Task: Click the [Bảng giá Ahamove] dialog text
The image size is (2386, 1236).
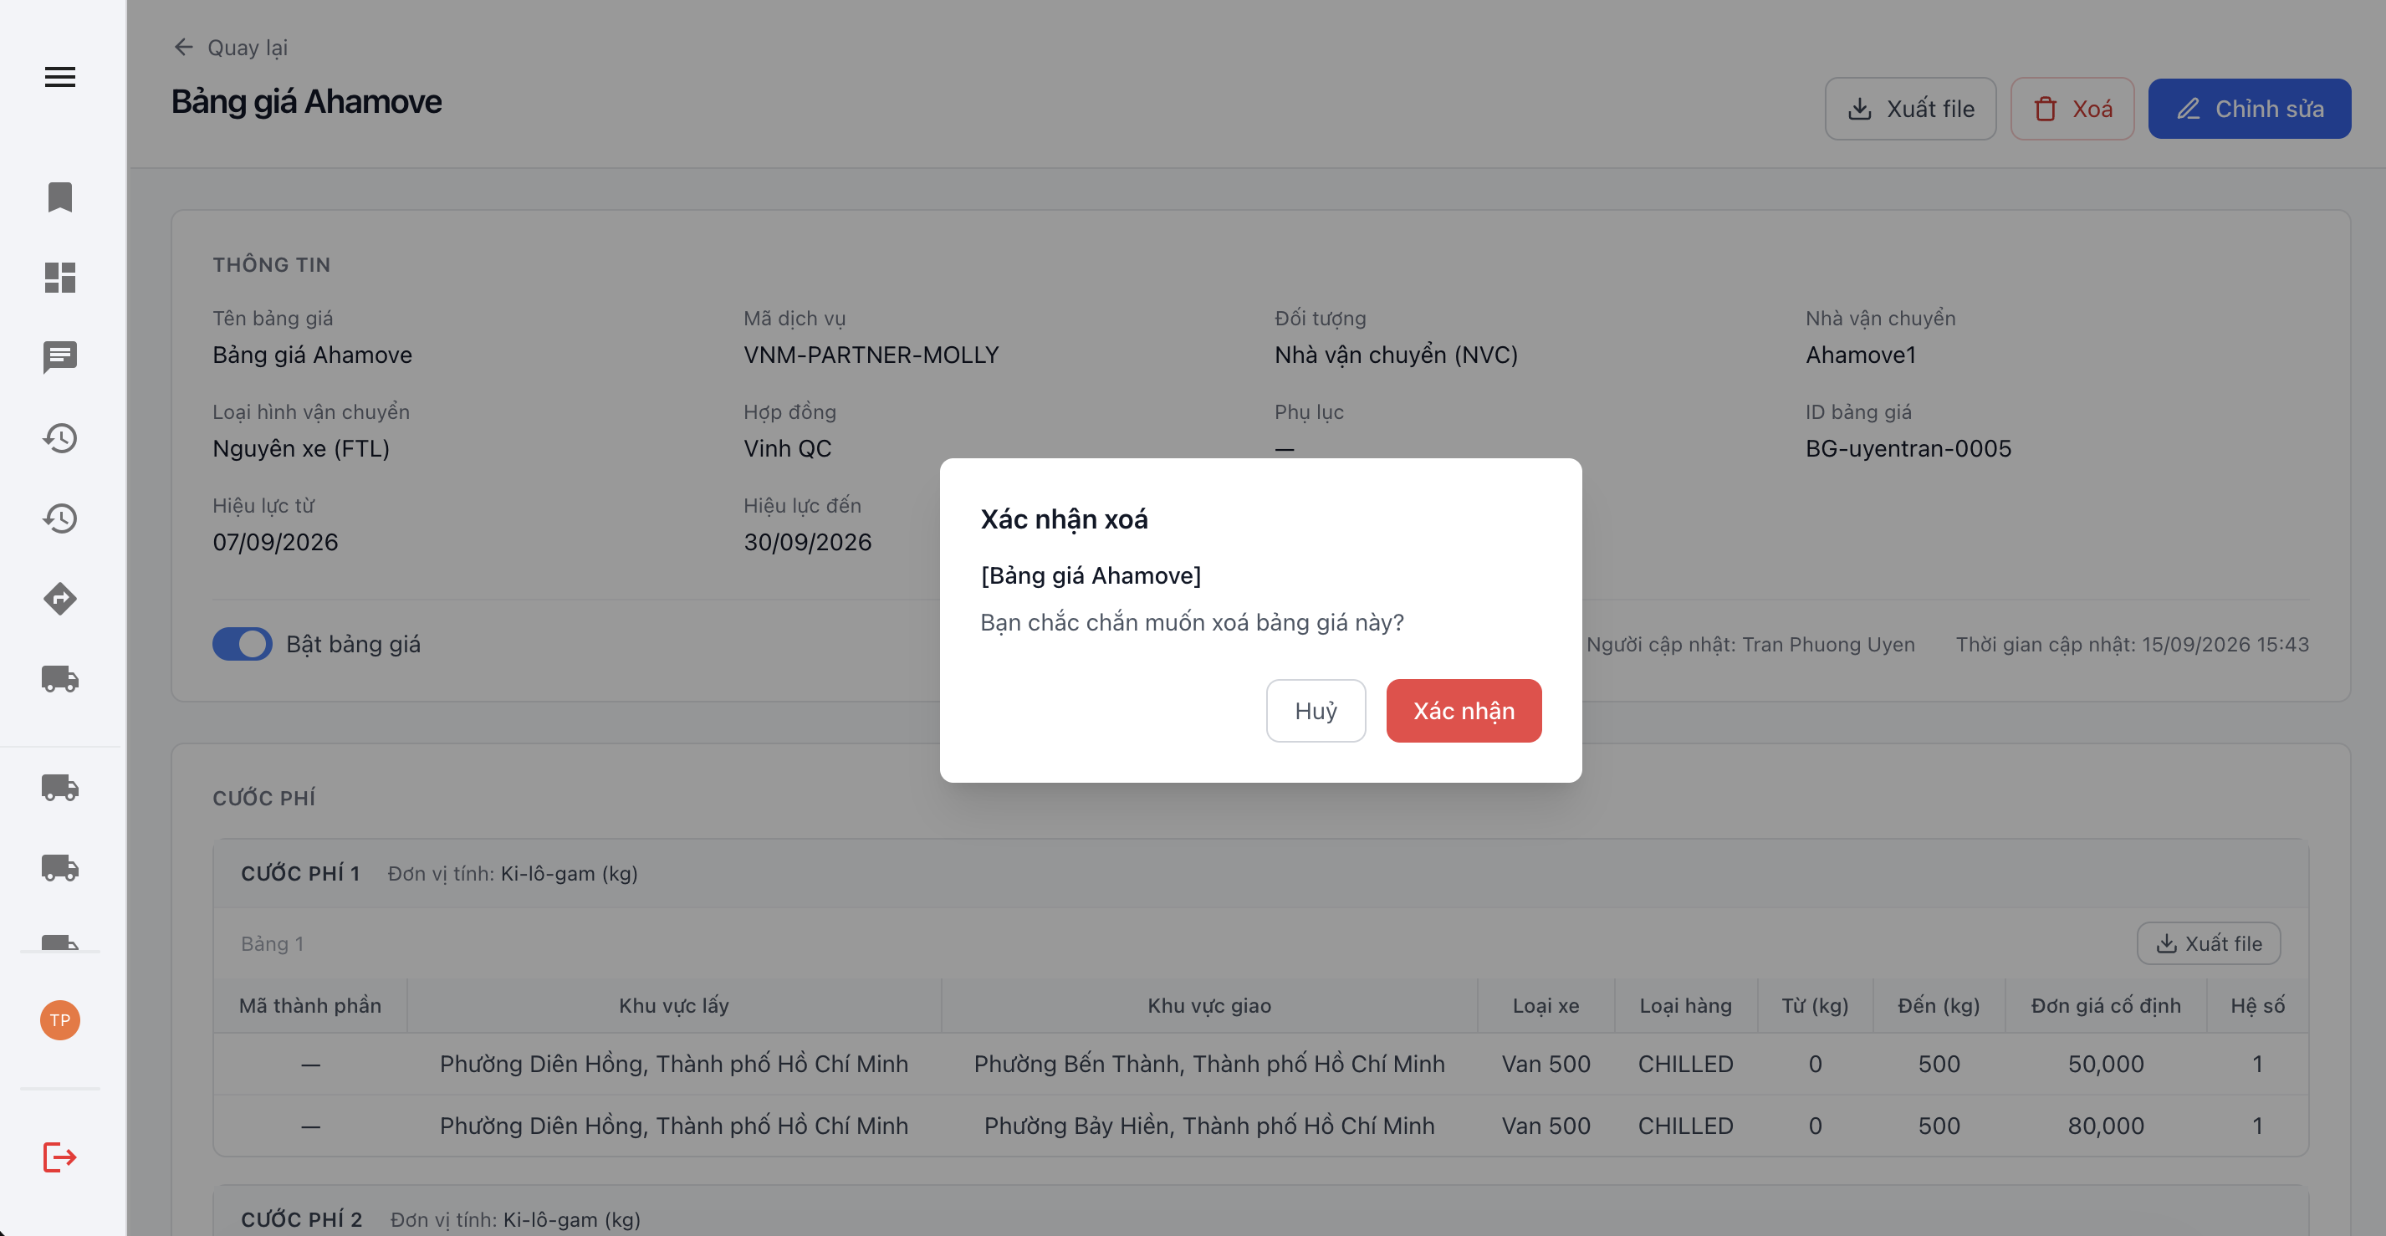Action: [1091, 575]
